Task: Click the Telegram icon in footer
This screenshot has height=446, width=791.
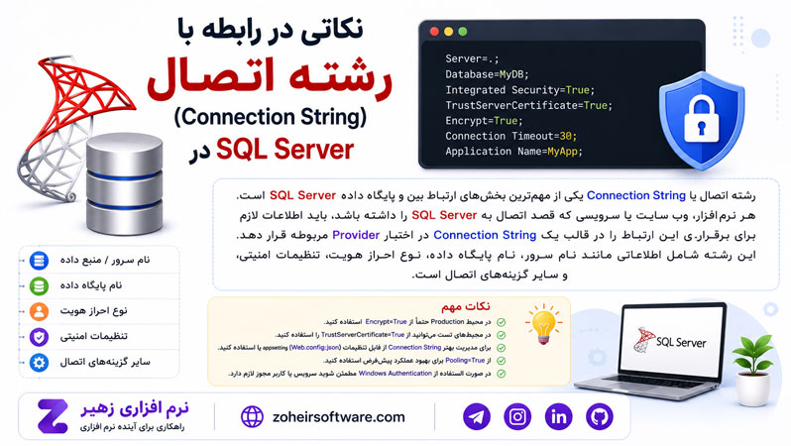Action: pyautogui.click(x=476, y=416)
